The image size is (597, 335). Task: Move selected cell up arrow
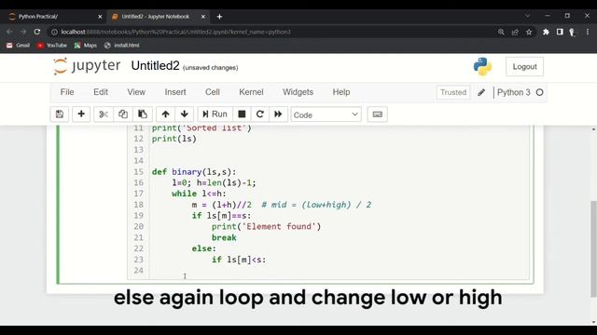point(165,114)
